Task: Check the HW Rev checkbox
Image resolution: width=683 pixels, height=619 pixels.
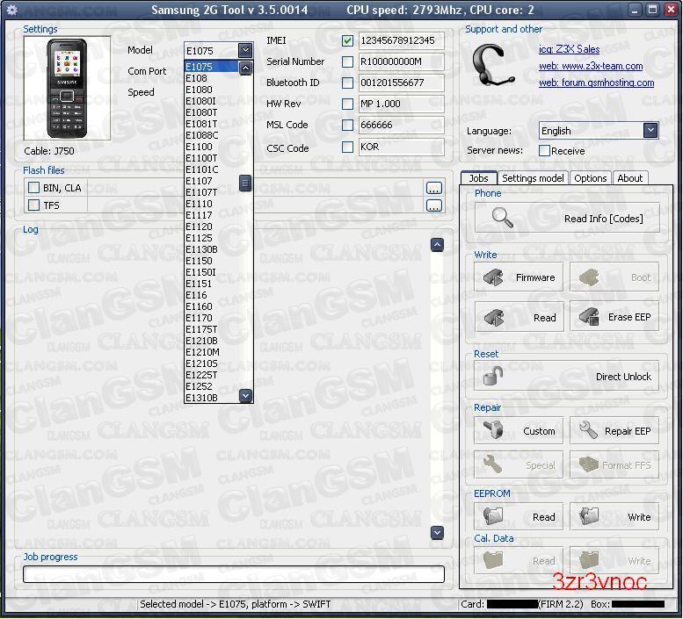Action: coord(347,104)
